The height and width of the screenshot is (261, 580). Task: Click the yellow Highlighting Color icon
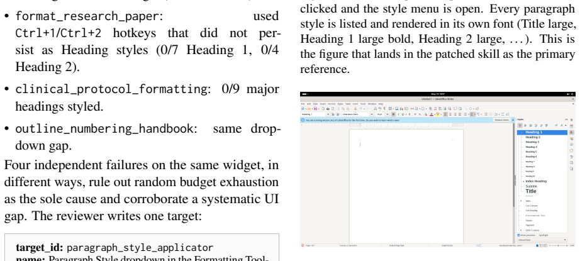[x=438, y=114]
